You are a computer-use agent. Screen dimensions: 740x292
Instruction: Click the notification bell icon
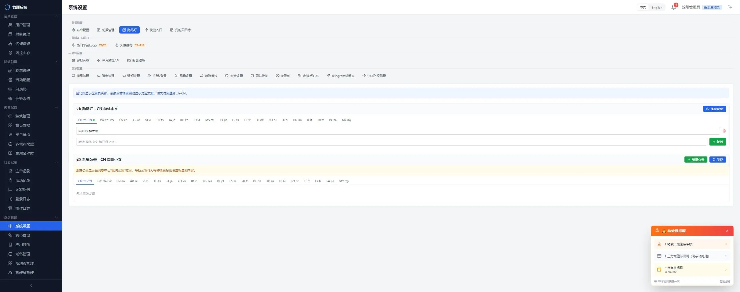coord(674,7)
